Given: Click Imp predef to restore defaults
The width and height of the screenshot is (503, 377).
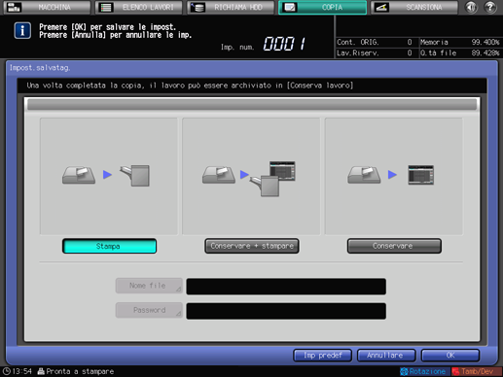Looking at the screenshot, I should tap(322, 356).
